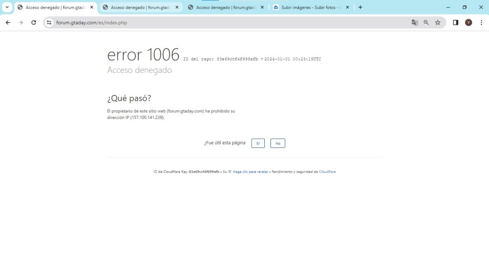Reload the current page
This screenshot has width=489, height=260.
34,22
